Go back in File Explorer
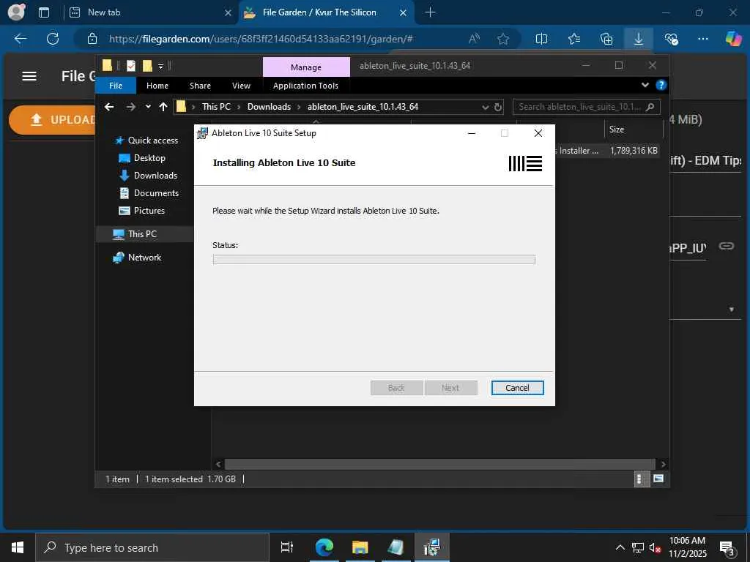This screenshot has height=562, width=750. point(110,107)
